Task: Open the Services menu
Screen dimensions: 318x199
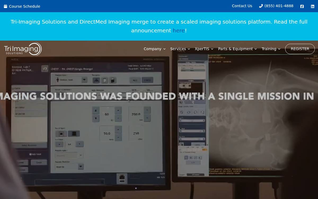Action: pyautogui.click(x=180, y=49)
